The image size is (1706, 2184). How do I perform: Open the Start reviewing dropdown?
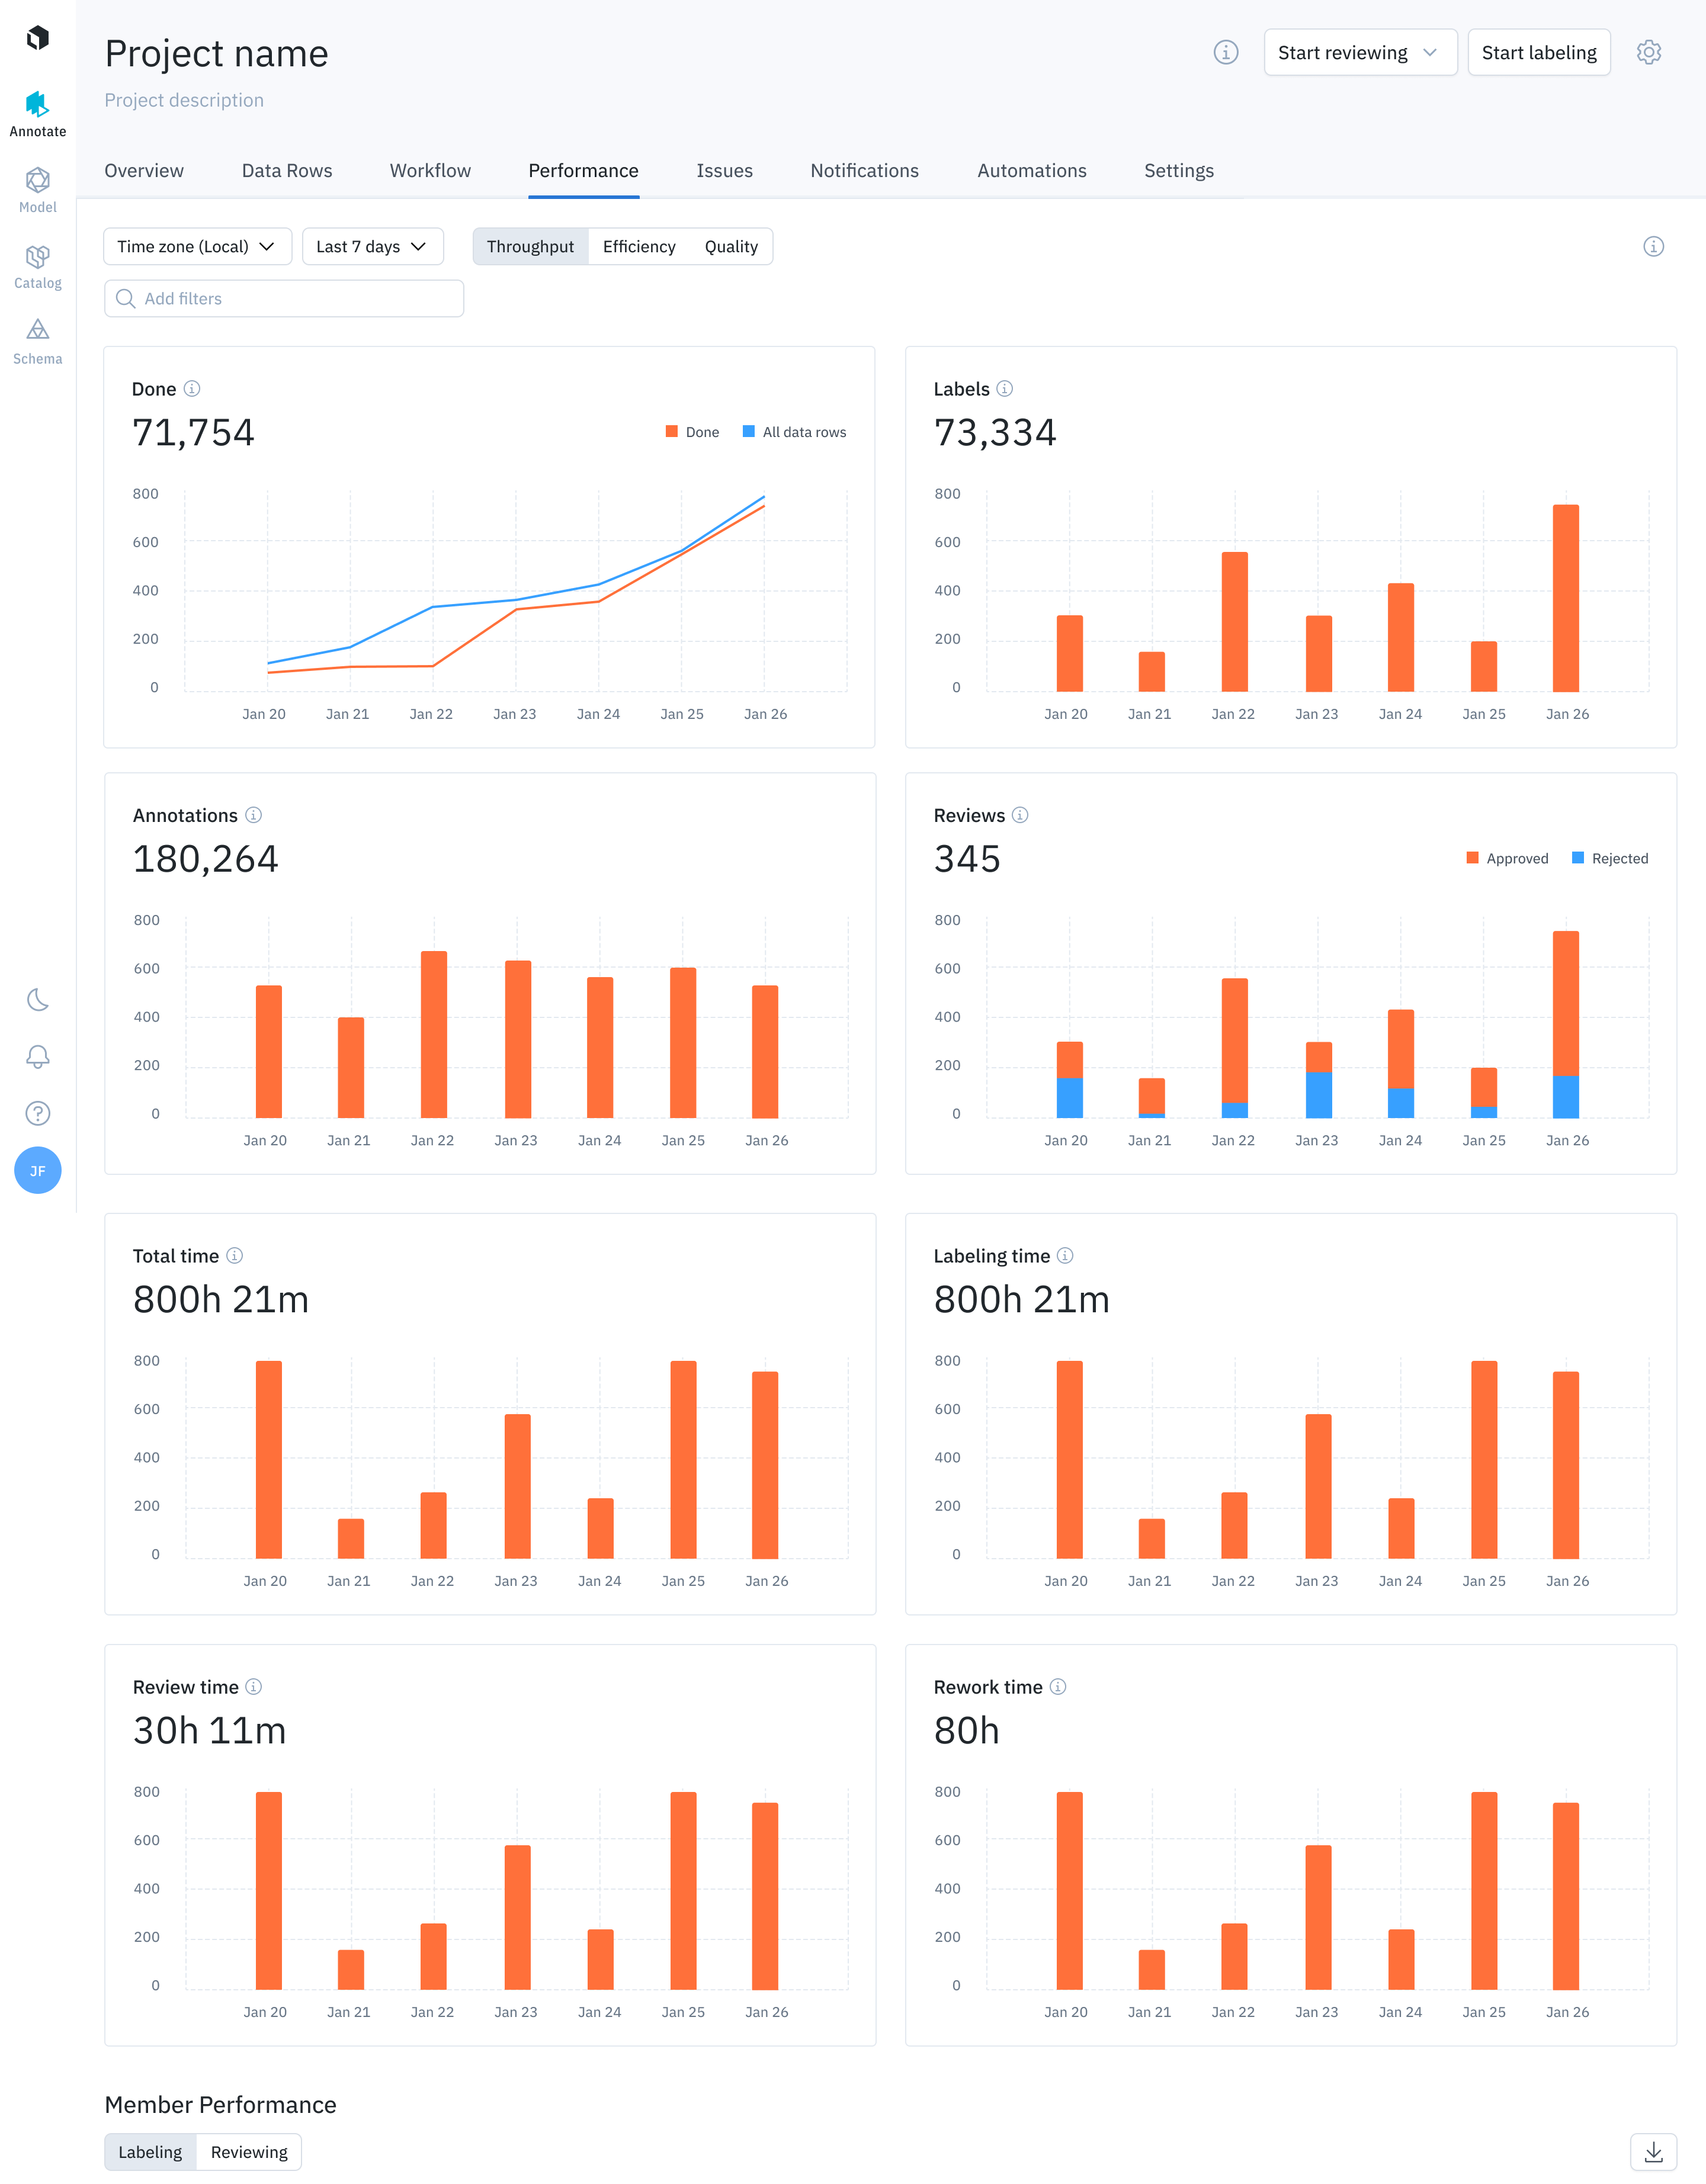[x=1359, y=53]
